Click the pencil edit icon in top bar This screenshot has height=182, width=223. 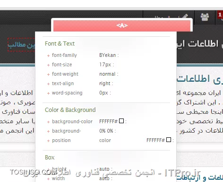coord(185,16)
